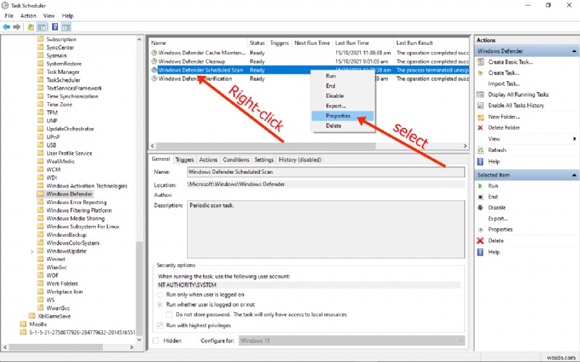Select Run only when user is logged on
Screen dimensions: 580x362
click(x=159, y=295)
